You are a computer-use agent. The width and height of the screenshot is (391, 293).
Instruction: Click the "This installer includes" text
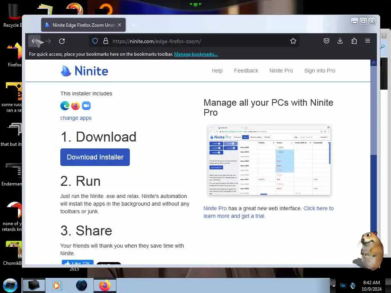coord(86,93)
